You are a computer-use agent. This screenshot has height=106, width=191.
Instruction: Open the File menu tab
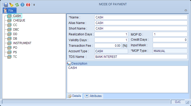(x=10, y=11)
